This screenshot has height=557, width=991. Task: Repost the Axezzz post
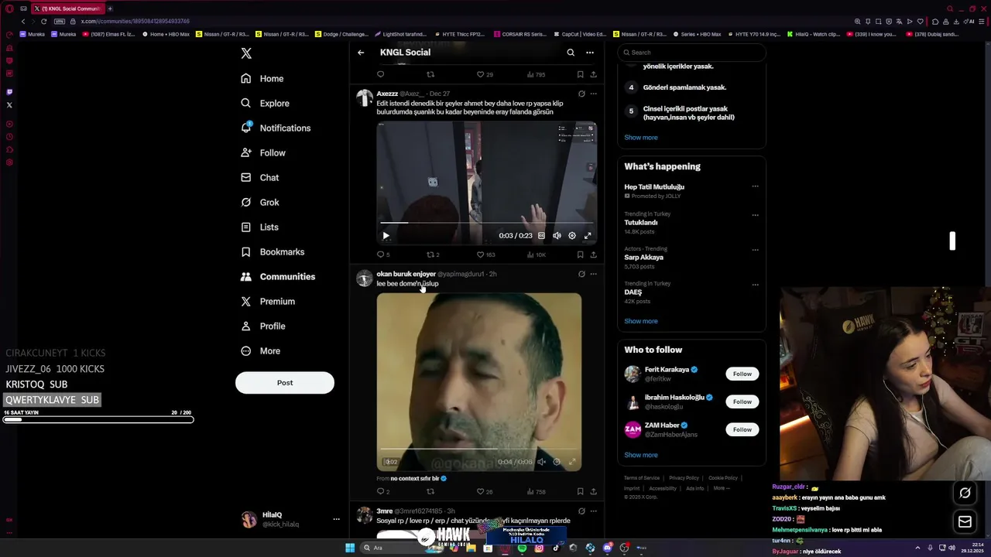pyautogui.click(x=433, y=255)
